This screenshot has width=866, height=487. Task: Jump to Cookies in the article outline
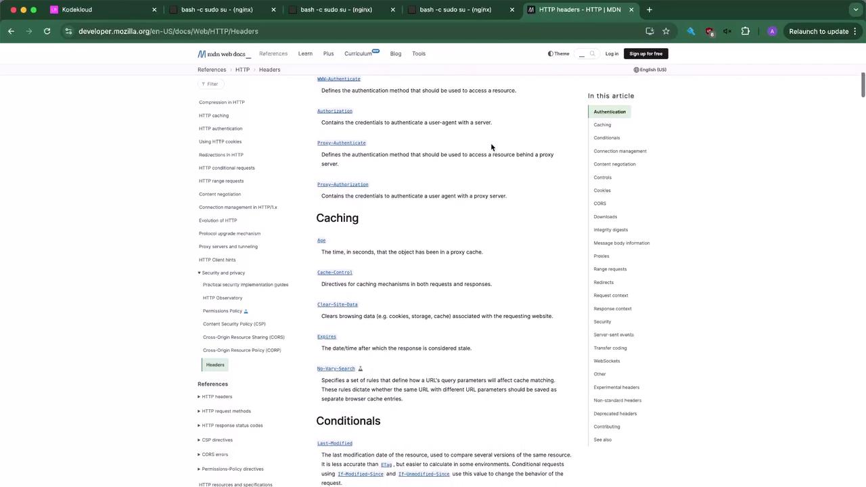point(602,191)
